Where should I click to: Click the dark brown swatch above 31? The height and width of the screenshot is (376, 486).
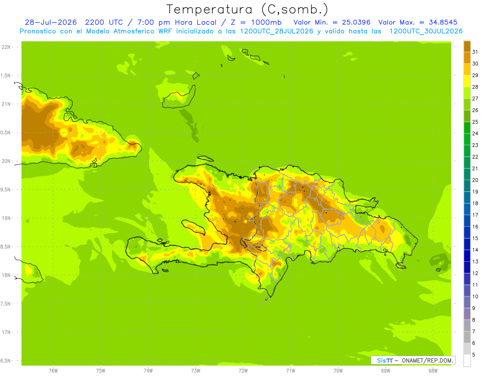point(467,46)
